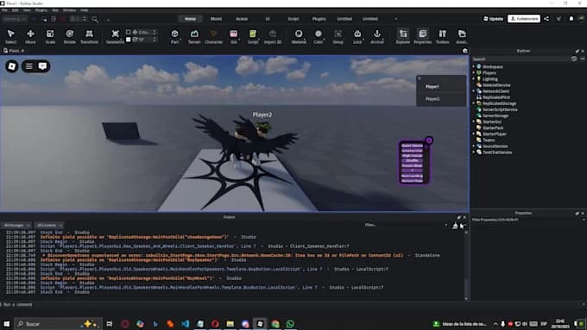
Task: Open the All Contexts dropdown in Output
Action: 49,226
